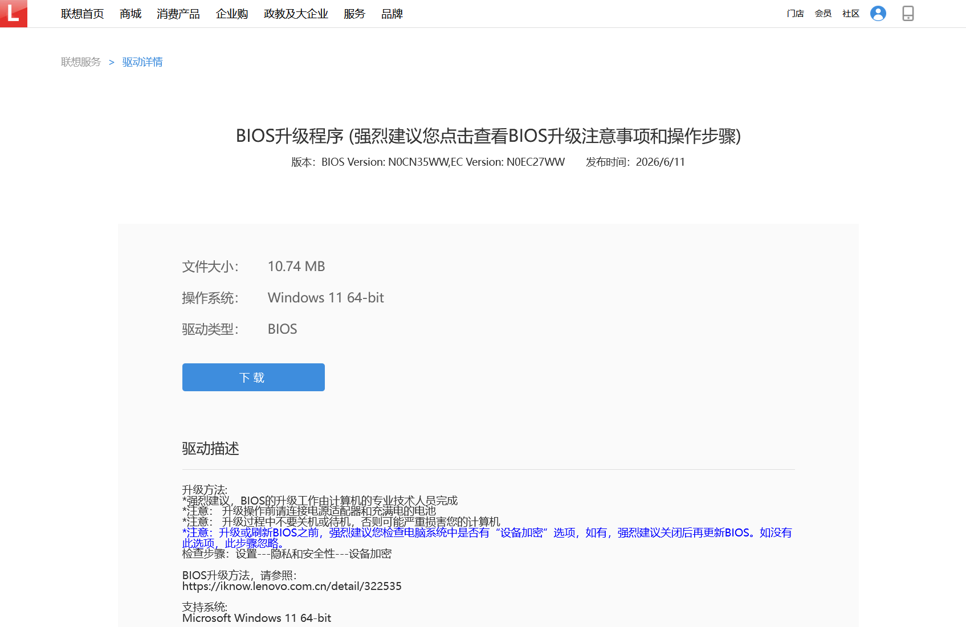Click the 检查步骤 settings path line
This screenshot has height=627, width=966.
tap(287, 554)
